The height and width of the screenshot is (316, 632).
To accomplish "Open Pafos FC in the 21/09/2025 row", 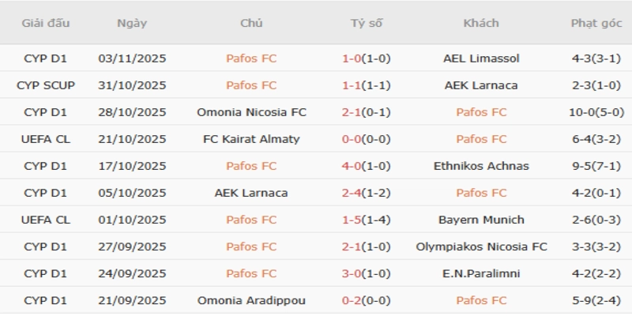I will coord(481,300).
